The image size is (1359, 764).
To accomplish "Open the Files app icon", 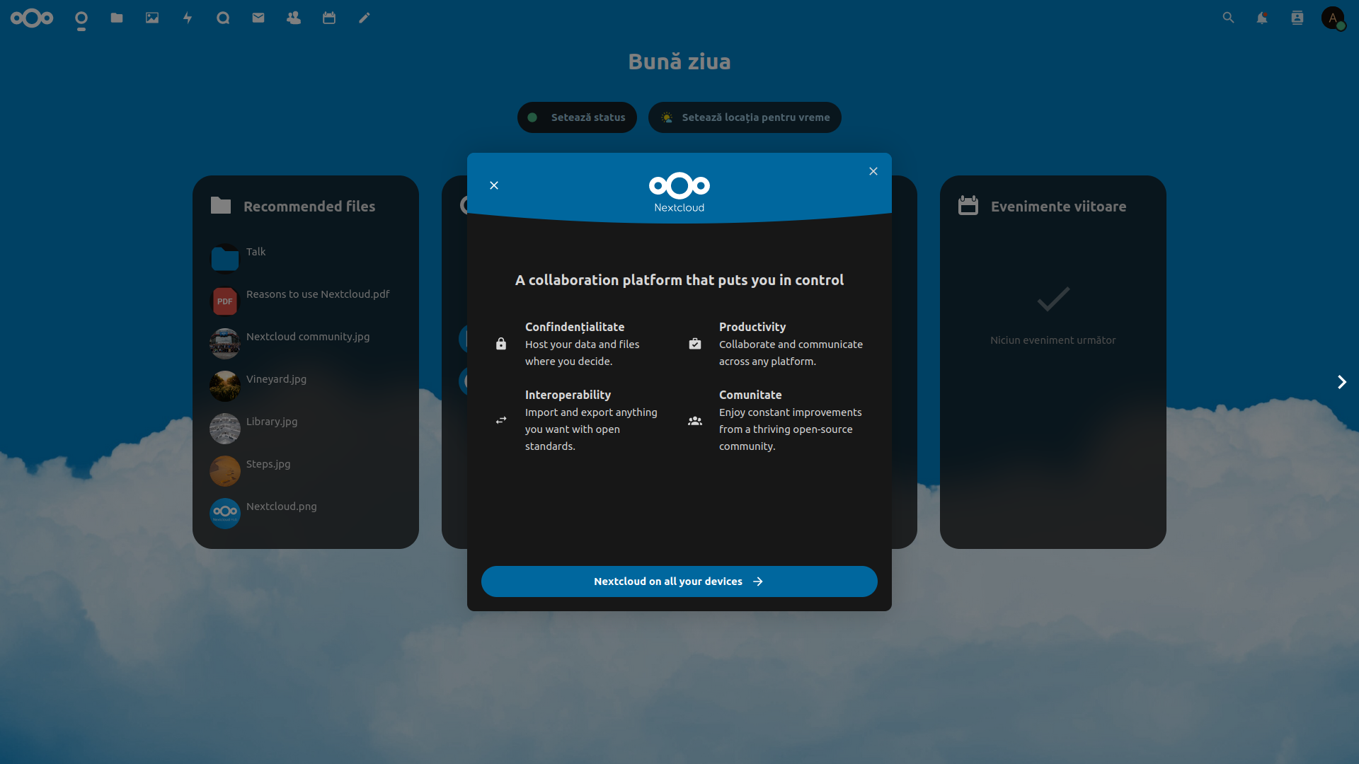I will pos(117,18).
